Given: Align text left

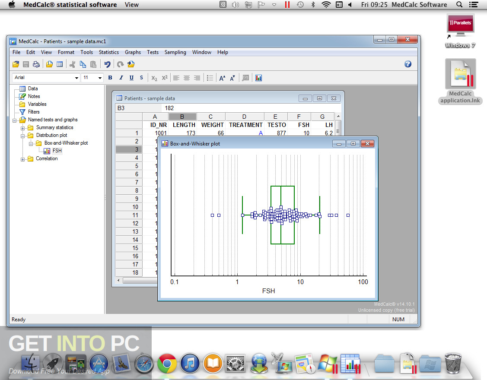Looking at the screenshot, I should click(176, 78).
